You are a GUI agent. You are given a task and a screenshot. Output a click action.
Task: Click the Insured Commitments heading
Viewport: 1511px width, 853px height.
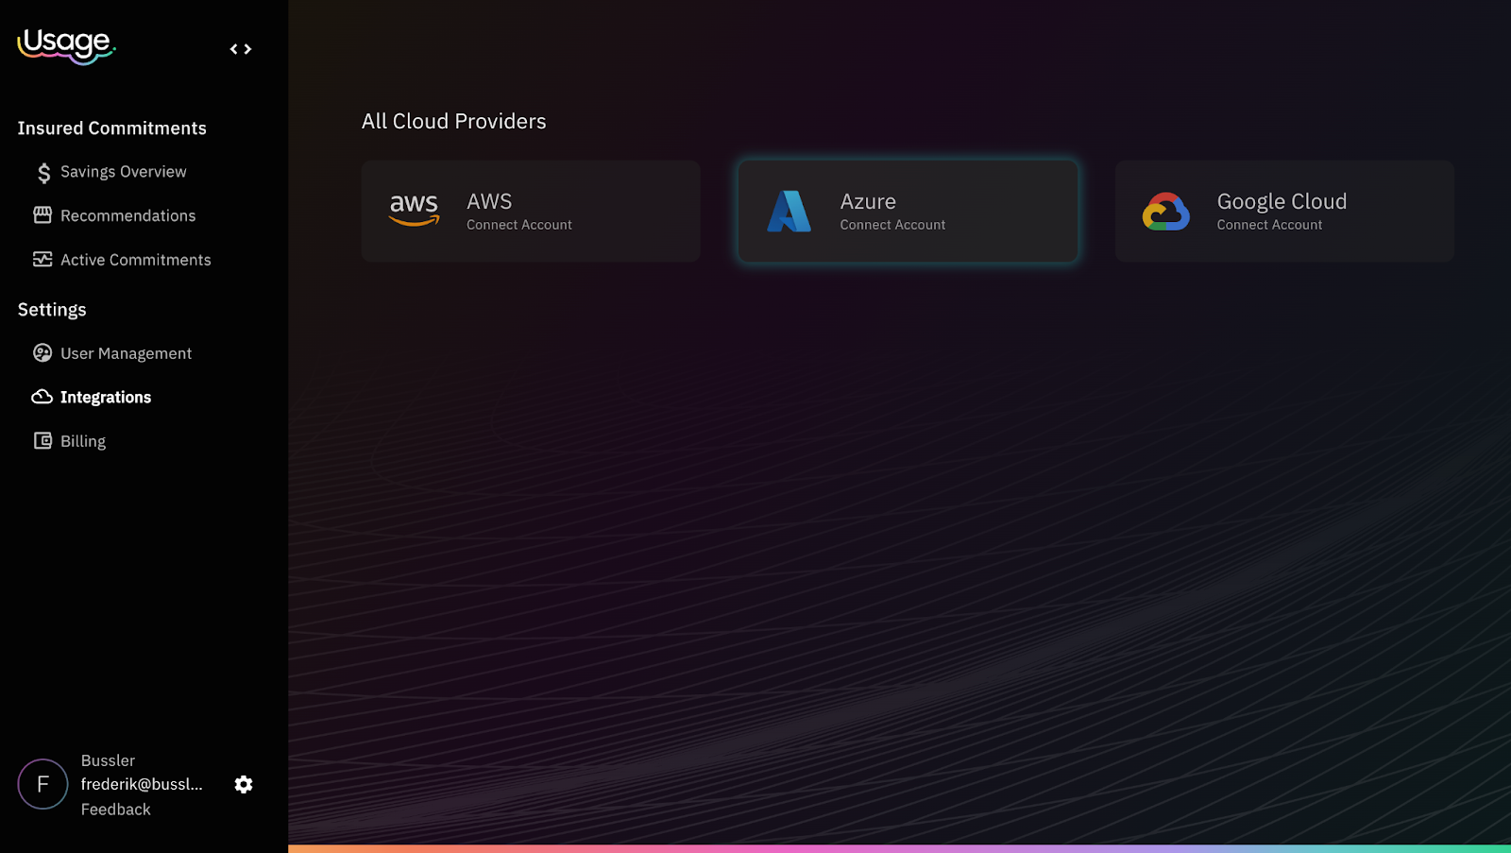coord(111,128)
